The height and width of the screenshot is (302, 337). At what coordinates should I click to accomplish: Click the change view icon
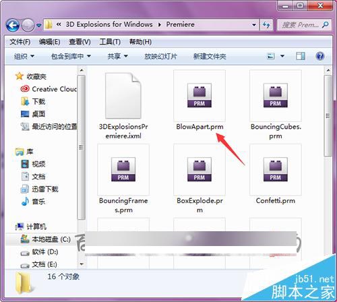click(271, 56)
